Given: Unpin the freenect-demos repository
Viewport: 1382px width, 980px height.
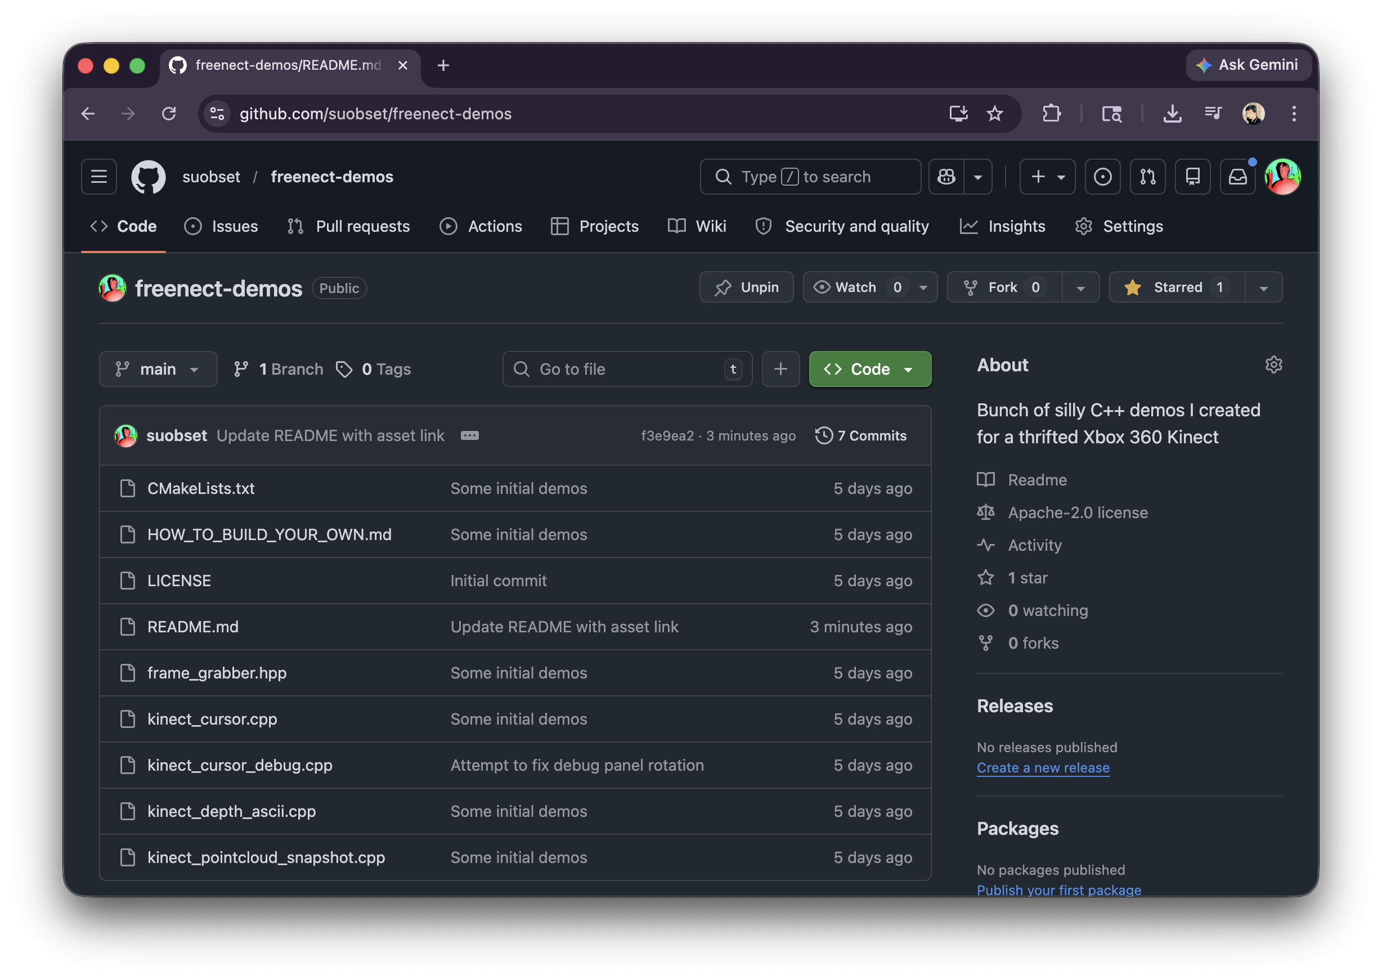Looking at the screenshot, I should pyautogui.click(x=746, y=287).
